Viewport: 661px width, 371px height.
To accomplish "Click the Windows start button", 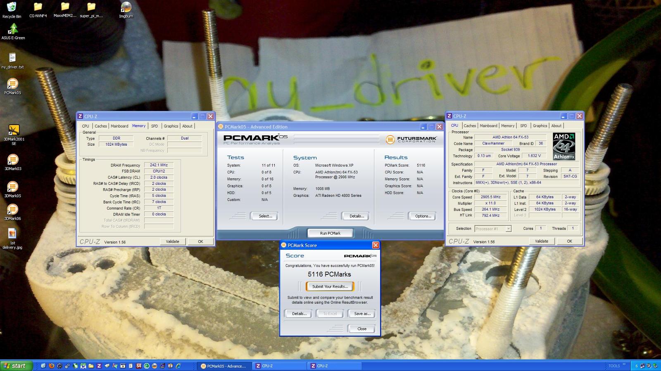I will tap(17, 366).
